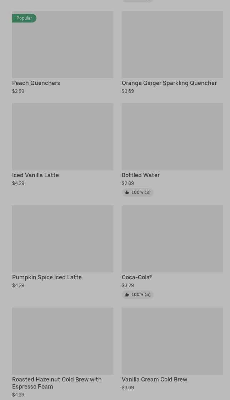Image resolution: width=230 pixels, height=400 pixels.
Task: Click the thumbs-up icon under Coca-Cola
Action: tap(127, 295)
